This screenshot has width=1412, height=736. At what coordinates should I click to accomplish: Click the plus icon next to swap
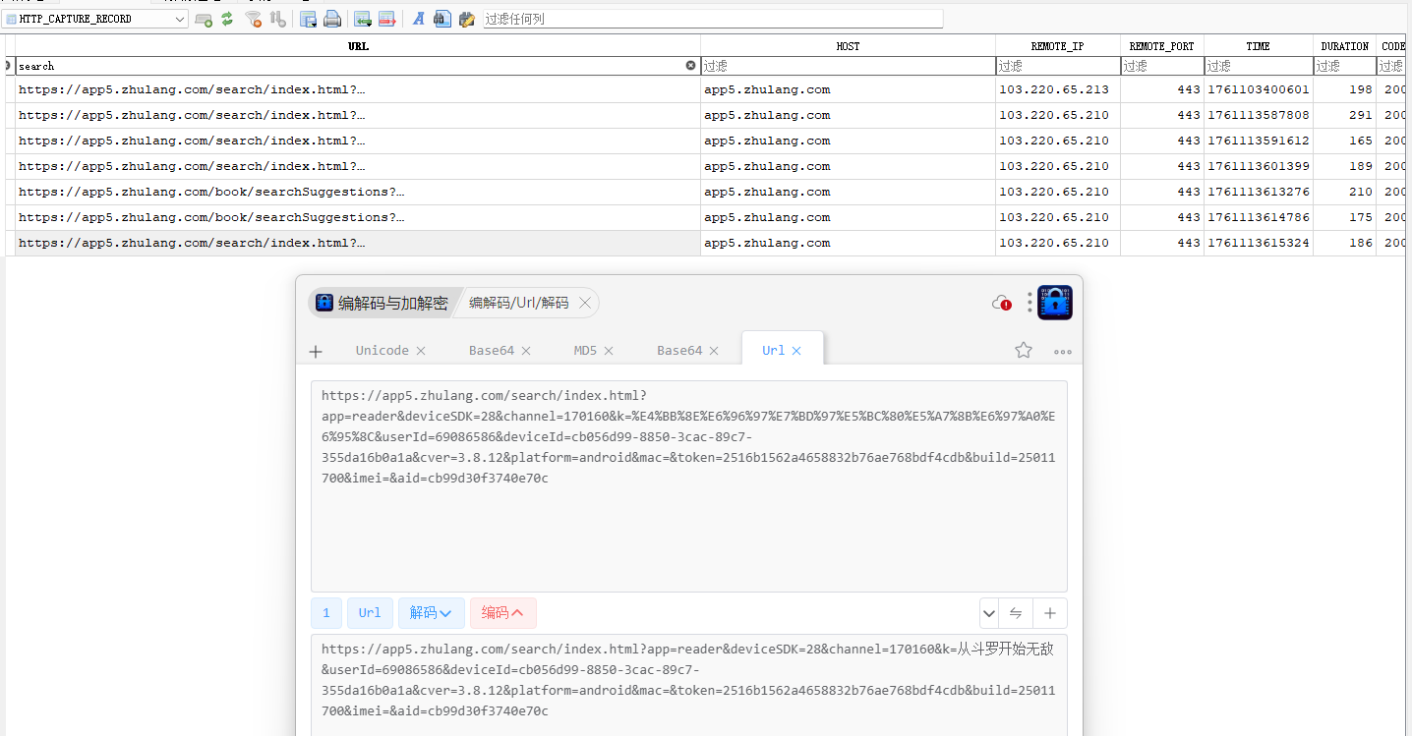click(x=1050, y=613)
